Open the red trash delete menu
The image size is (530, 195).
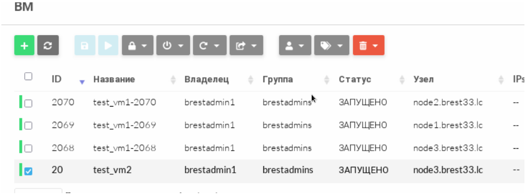coord(368,45)
